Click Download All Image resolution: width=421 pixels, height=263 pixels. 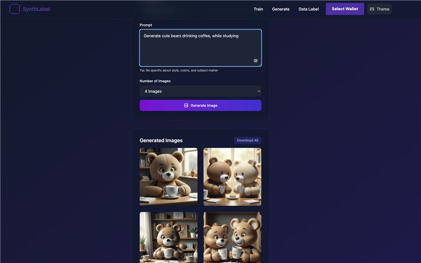pyautogui.click(x=247, y=140)
